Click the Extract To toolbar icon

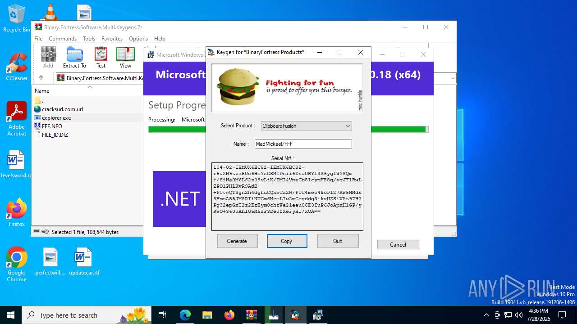tap(74, 58)
